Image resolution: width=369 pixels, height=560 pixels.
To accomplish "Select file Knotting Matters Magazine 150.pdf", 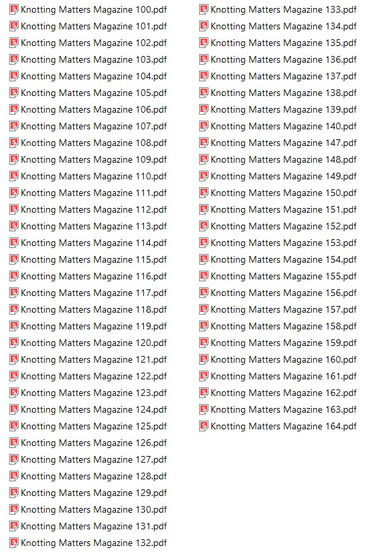I will [278, 193].
